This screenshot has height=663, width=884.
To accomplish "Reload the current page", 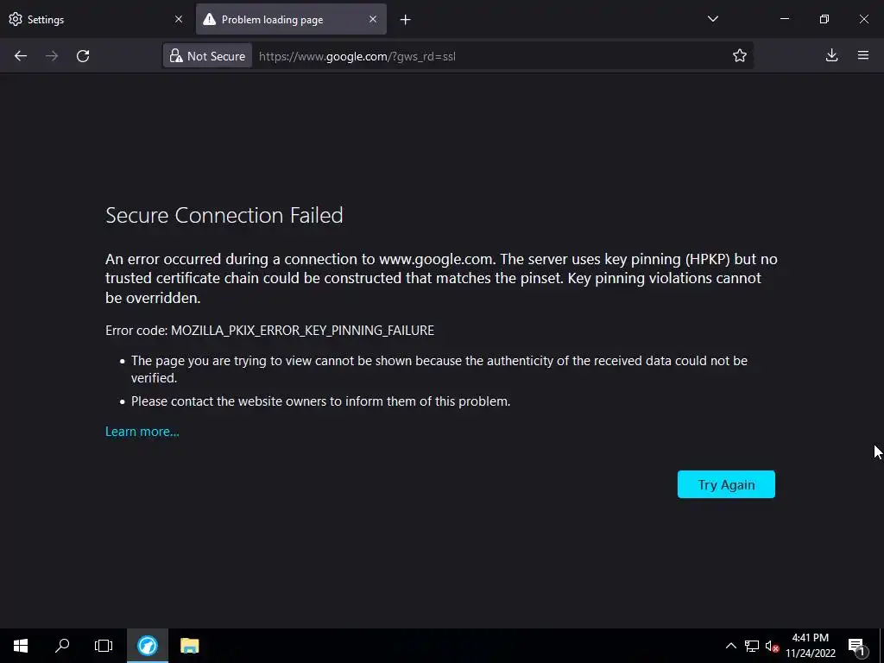I will tap(83, 56).
